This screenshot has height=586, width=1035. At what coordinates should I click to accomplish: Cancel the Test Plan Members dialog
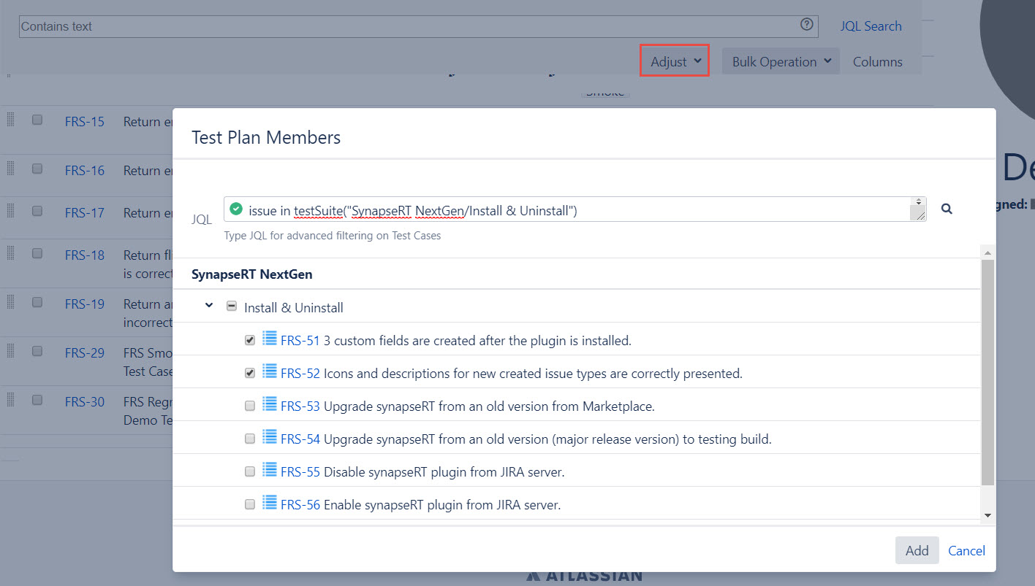pos(966,551)
